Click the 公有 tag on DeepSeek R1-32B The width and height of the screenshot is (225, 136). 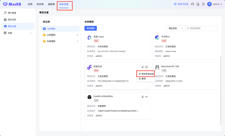pyautogui.click(x=164, y=70)
